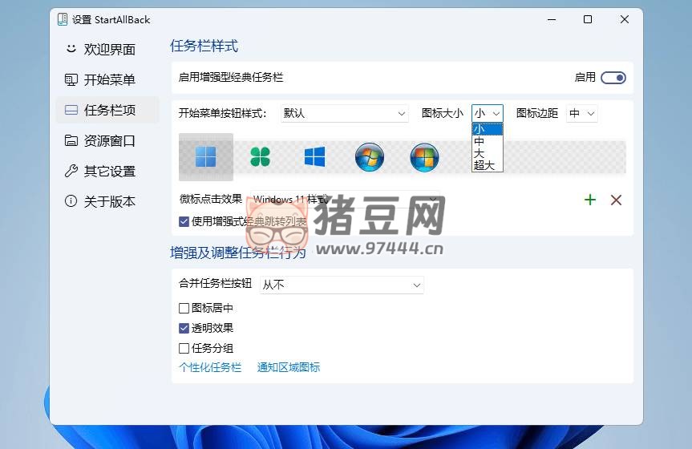The height and width of the screenshot is (449, 692).
Task: Uncheck the 透明效果 checkbox
Action: tap(184, 328)
